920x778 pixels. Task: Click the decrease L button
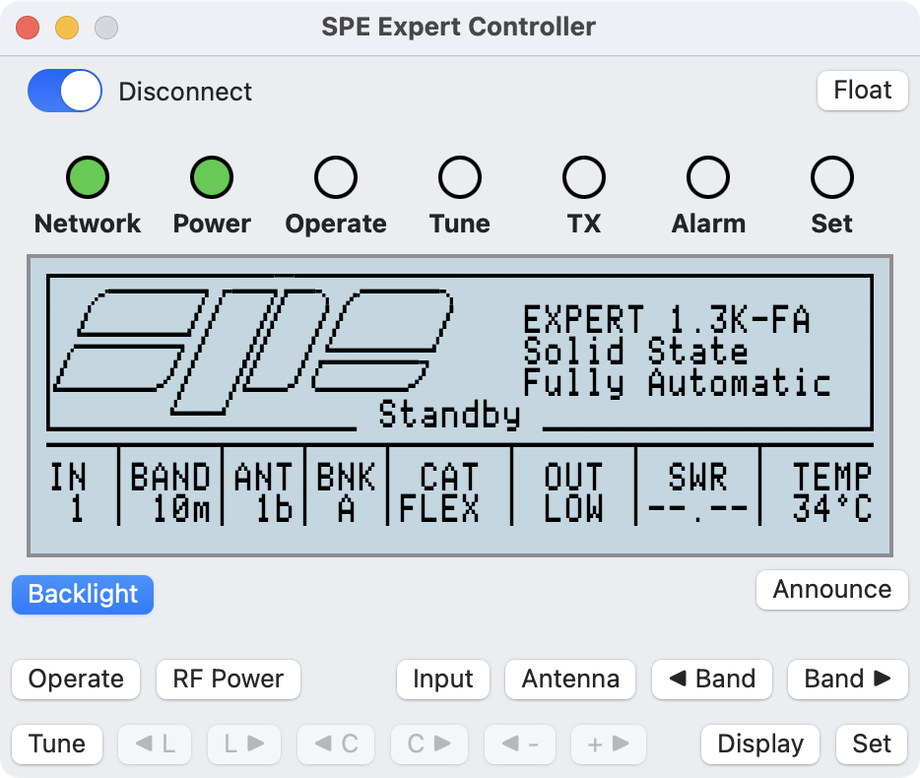click(155, 745)
